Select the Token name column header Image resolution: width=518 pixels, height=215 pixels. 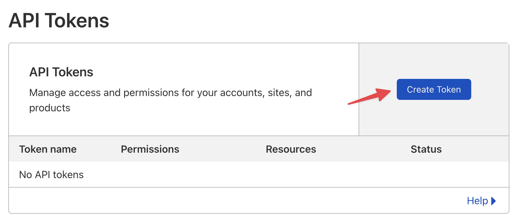[x=48, y=149]
